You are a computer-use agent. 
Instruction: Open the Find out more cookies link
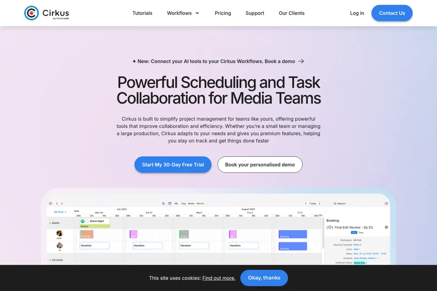tap(219, 278)
